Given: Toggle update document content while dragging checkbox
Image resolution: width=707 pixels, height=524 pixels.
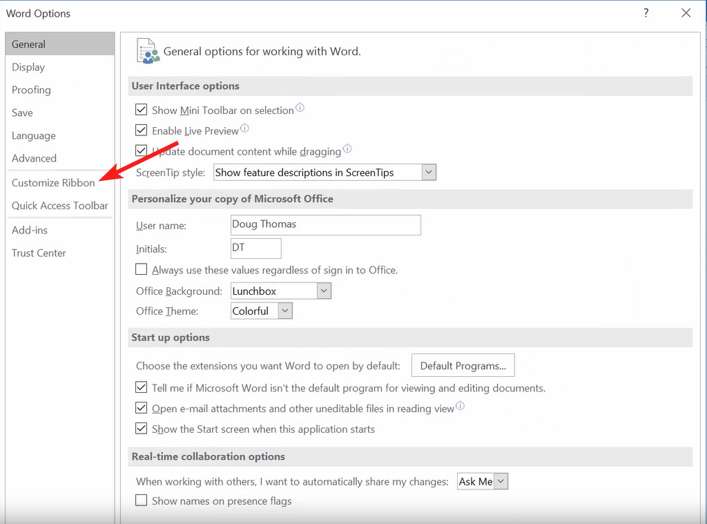Looking at the screenshot, I should (141, 151).
